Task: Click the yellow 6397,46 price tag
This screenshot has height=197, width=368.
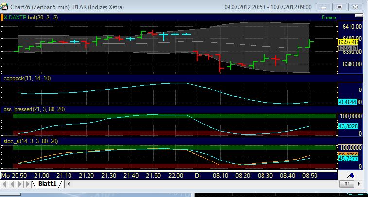Action: tap(348, 42)
